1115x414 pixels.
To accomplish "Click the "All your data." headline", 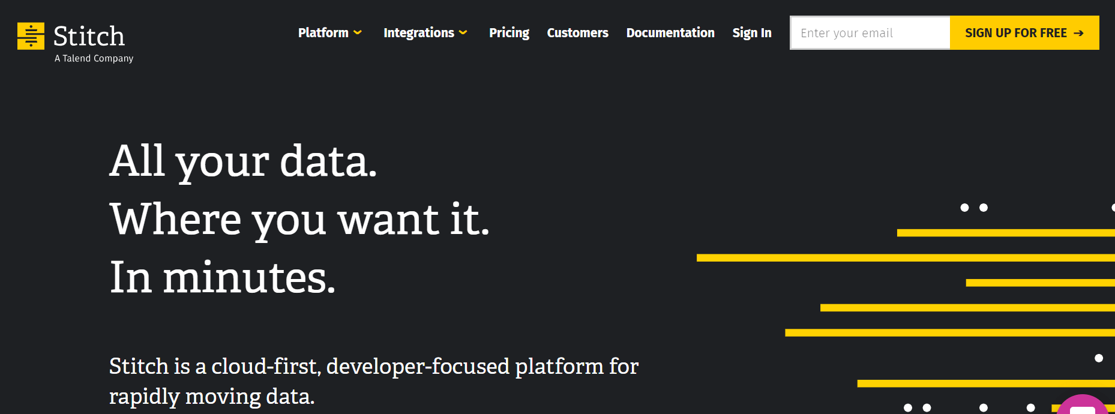I will 243,161.
